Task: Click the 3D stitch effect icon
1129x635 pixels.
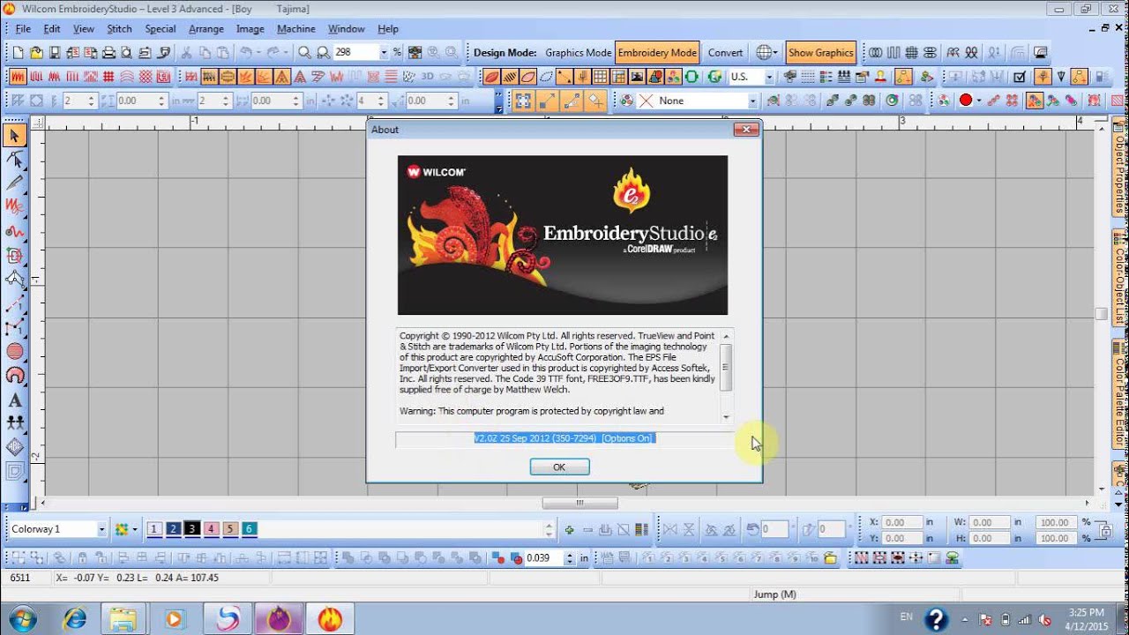Action: click(428, 77)
